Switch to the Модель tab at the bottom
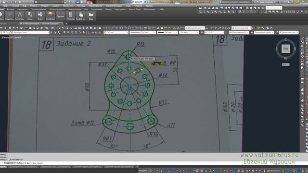308x173 pixels. pyautogui.click(x=3, y=167)
